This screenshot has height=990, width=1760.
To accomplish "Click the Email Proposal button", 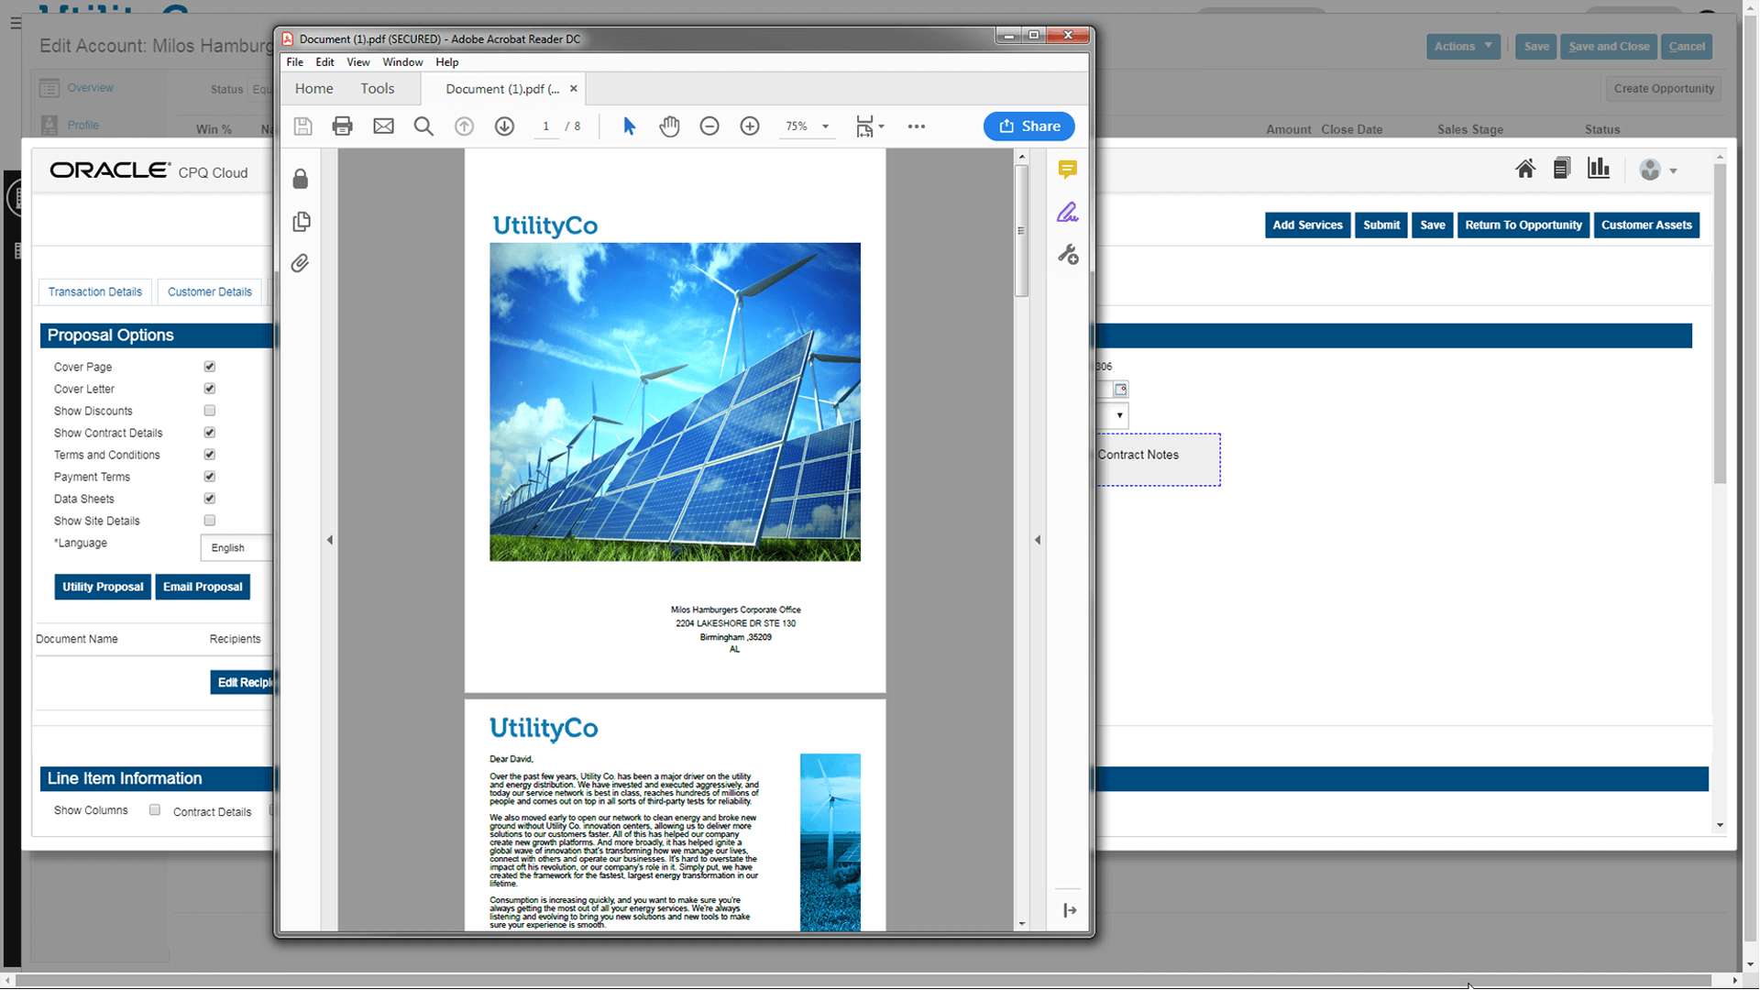I will 203,587.
